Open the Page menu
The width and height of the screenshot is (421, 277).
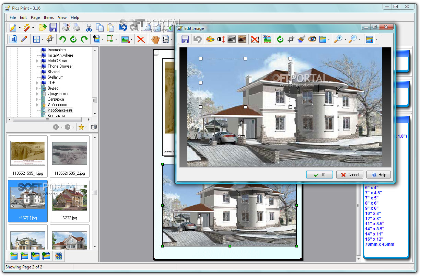tap(35, 18)
